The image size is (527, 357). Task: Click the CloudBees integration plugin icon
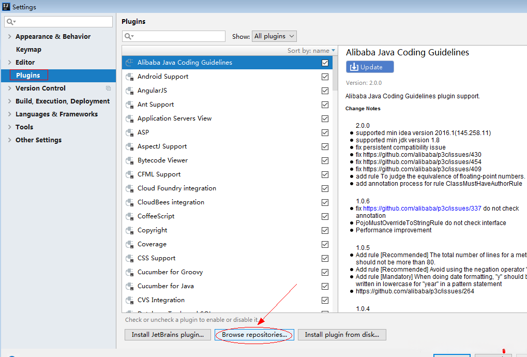[x=129, y=202]
